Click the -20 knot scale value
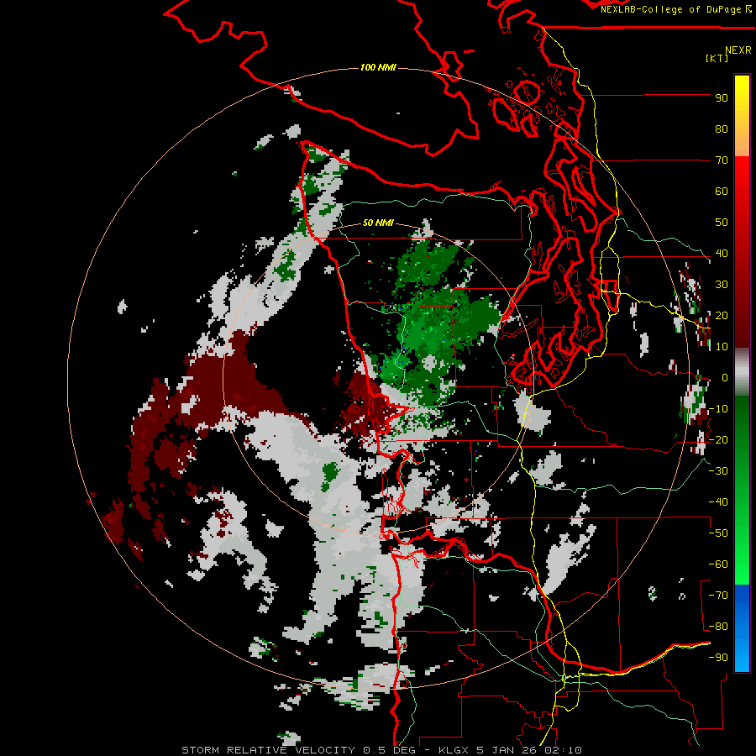Viewport: 756px width, 756px height. pos(718,439)
